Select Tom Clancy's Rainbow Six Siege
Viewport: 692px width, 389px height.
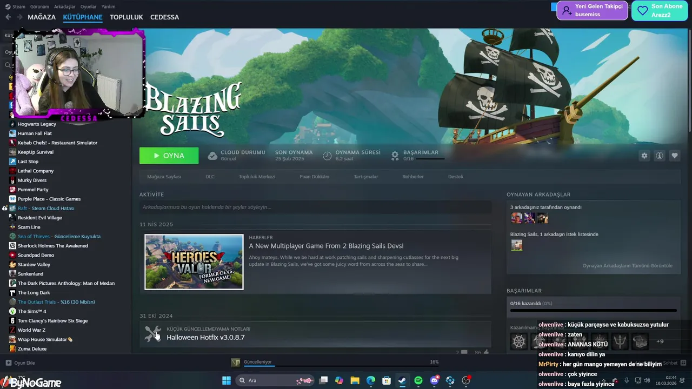tap(52, 321)
